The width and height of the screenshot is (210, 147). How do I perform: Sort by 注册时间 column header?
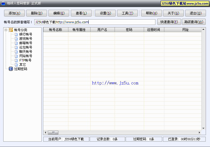154,30
